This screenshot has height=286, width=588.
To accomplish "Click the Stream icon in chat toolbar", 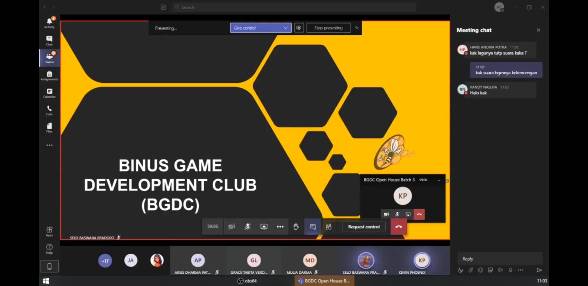I will coord(500,270).
